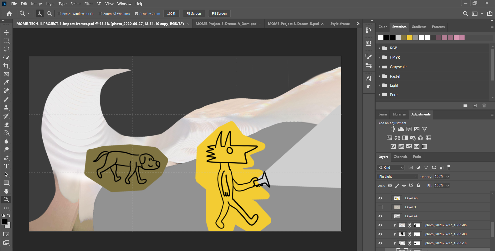
Task: Click the Zoom In option icon
Action: click(40, 14)
